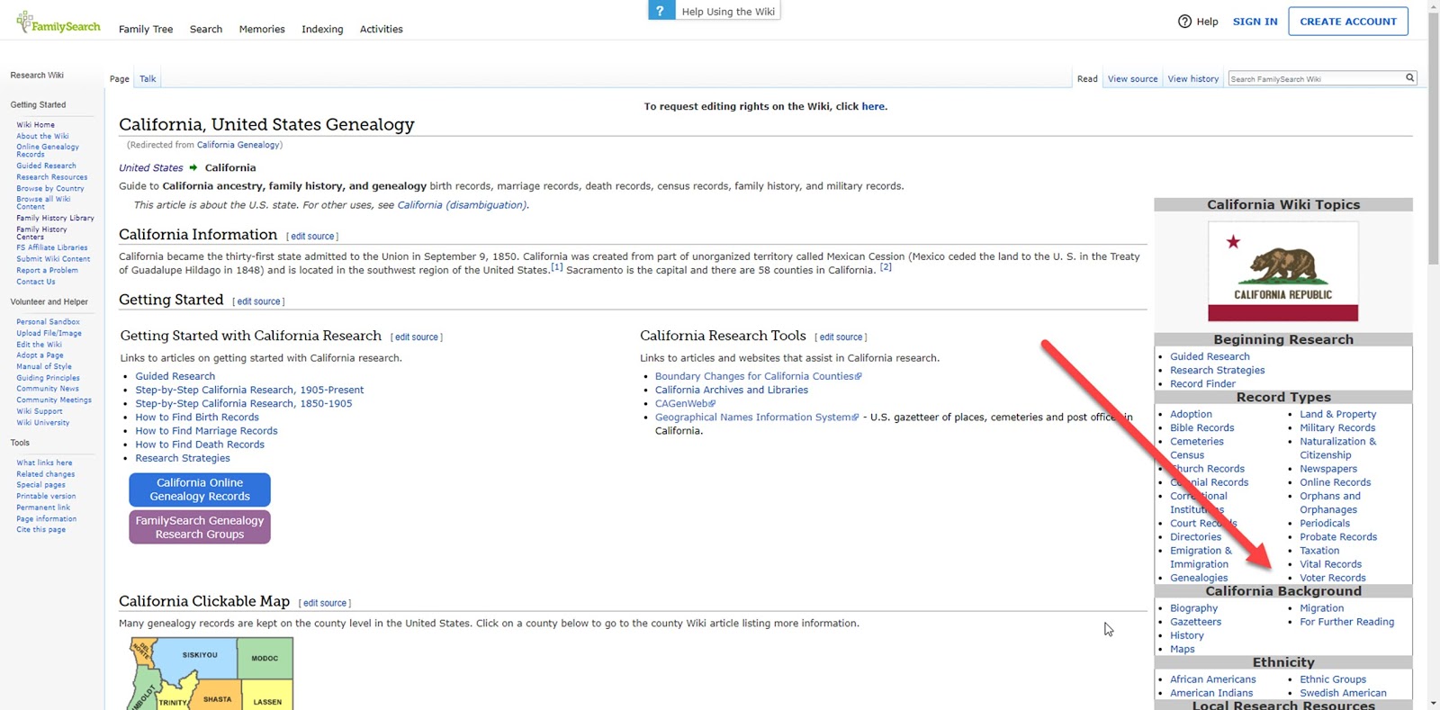Click Siskiyou county on the clickable map
1440x710 pixels.
click(200, 655)
